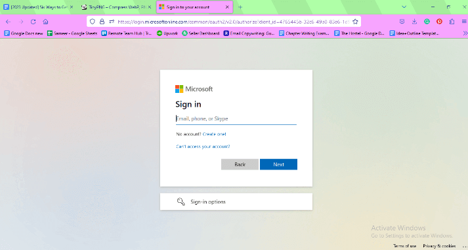Close the TinyPNG tab
Viewport: 468px width, 250px height.
click(x=150, y=7)
